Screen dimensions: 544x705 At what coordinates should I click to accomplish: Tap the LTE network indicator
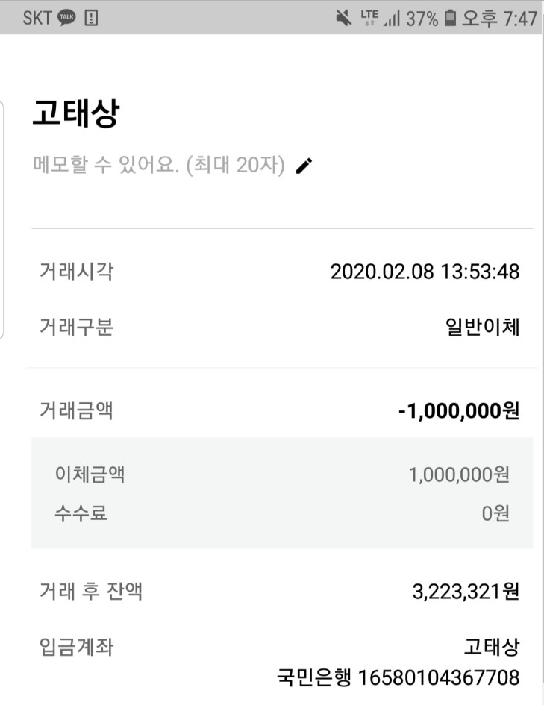tap(369, 18)
